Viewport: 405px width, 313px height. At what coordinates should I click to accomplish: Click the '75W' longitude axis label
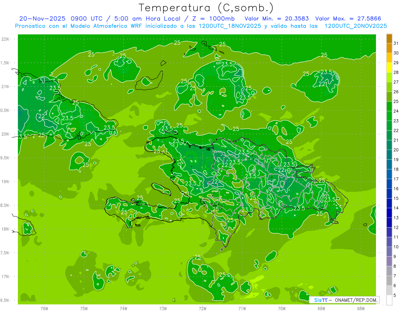pos(84,309)
